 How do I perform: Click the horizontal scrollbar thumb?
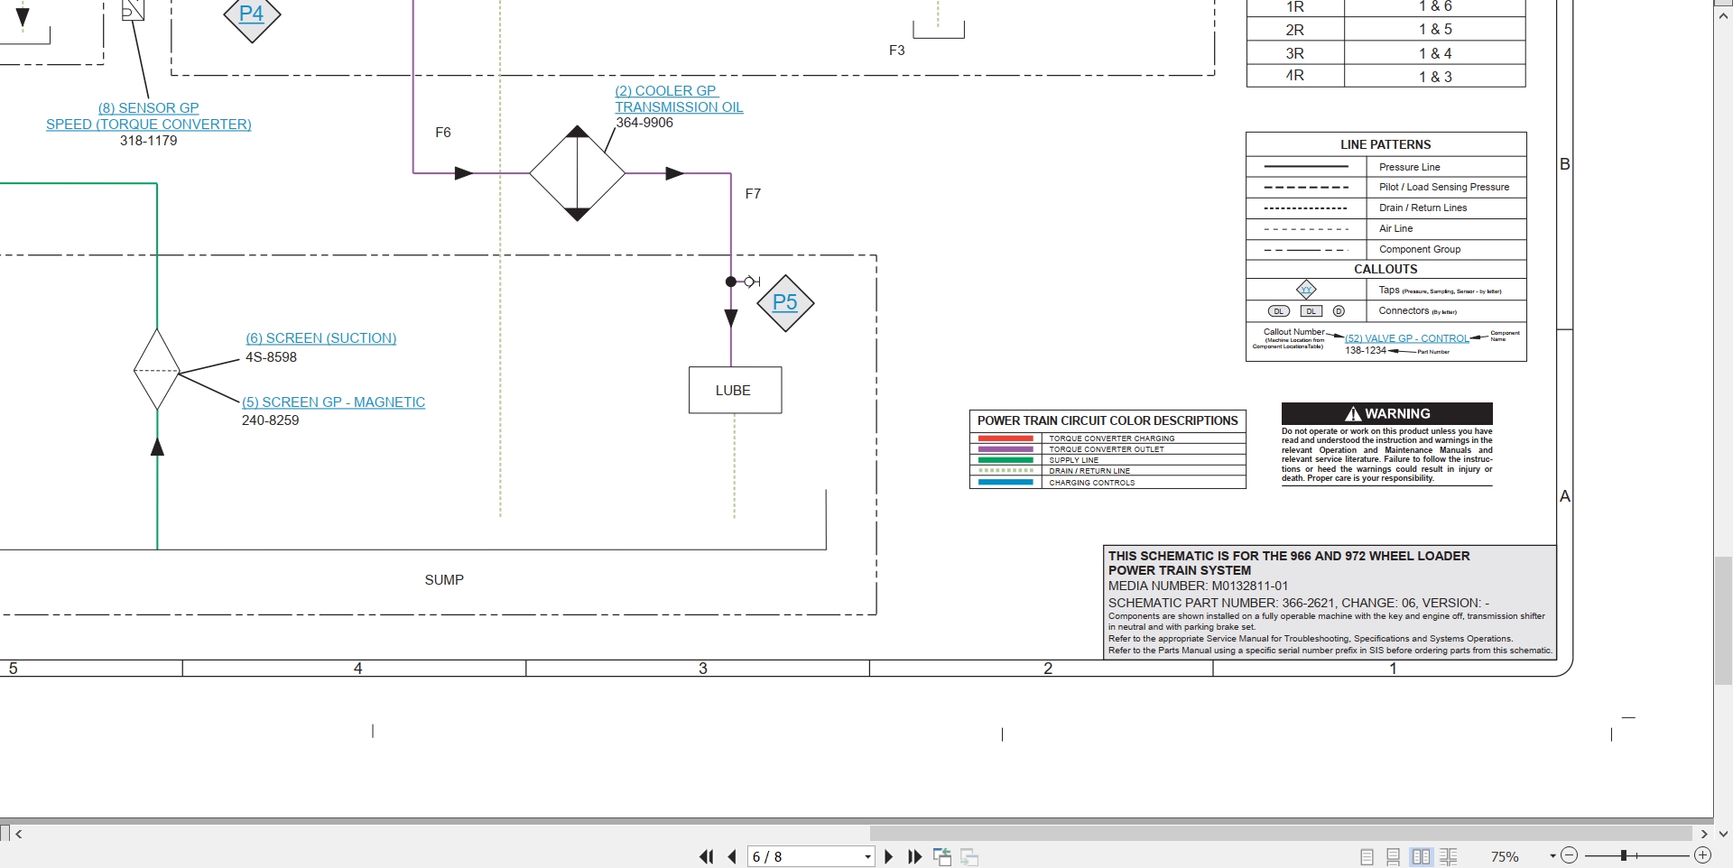[x=1280, y=834]
